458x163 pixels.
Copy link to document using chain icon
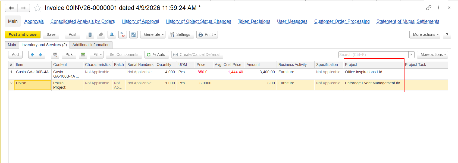(429, 8)
